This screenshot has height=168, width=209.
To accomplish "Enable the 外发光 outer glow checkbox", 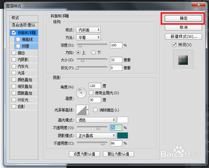I will coord(14,100).
